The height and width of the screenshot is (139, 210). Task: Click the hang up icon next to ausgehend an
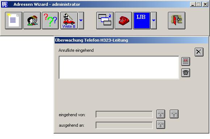(161, 125)
